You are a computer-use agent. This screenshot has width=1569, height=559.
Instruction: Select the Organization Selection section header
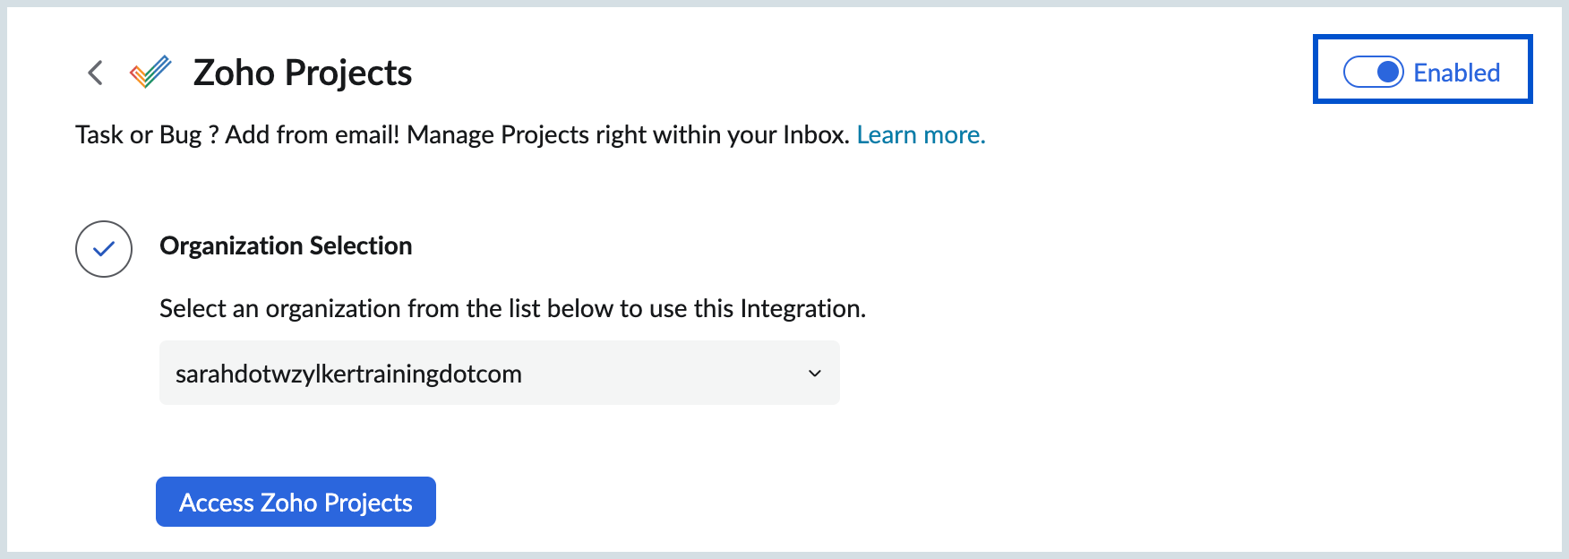[x=286, y=245]
